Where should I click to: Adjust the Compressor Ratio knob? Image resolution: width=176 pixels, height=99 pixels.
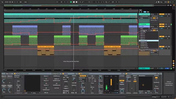[100, 78]
